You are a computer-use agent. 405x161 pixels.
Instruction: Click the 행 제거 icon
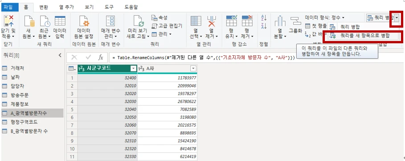[247, 21]
